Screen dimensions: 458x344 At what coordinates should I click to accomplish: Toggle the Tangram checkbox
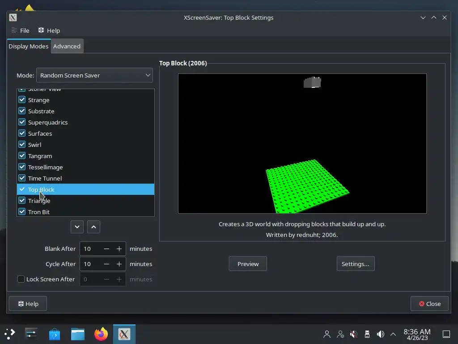(x=22, y=155)
